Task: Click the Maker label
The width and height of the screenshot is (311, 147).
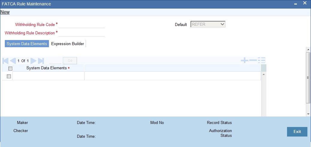Action: (22, 123)
